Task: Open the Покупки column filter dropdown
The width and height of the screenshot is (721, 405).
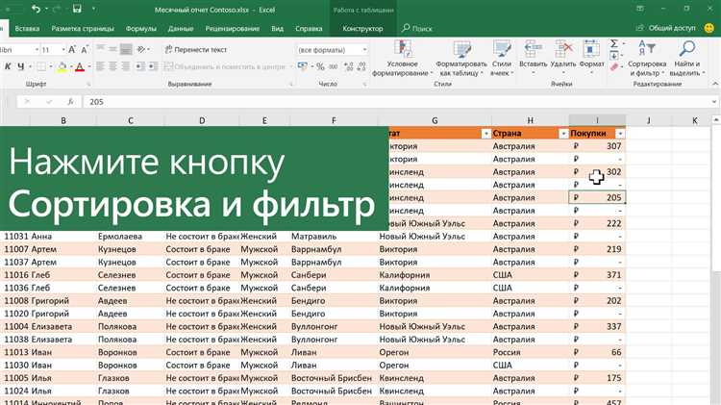Action: (620, 134)
